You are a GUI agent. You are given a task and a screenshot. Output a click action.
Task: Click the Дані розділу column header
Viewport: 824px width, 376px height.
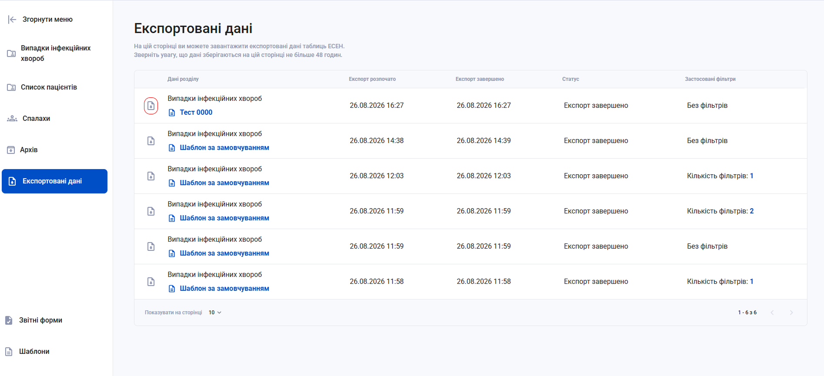[183, 79]
